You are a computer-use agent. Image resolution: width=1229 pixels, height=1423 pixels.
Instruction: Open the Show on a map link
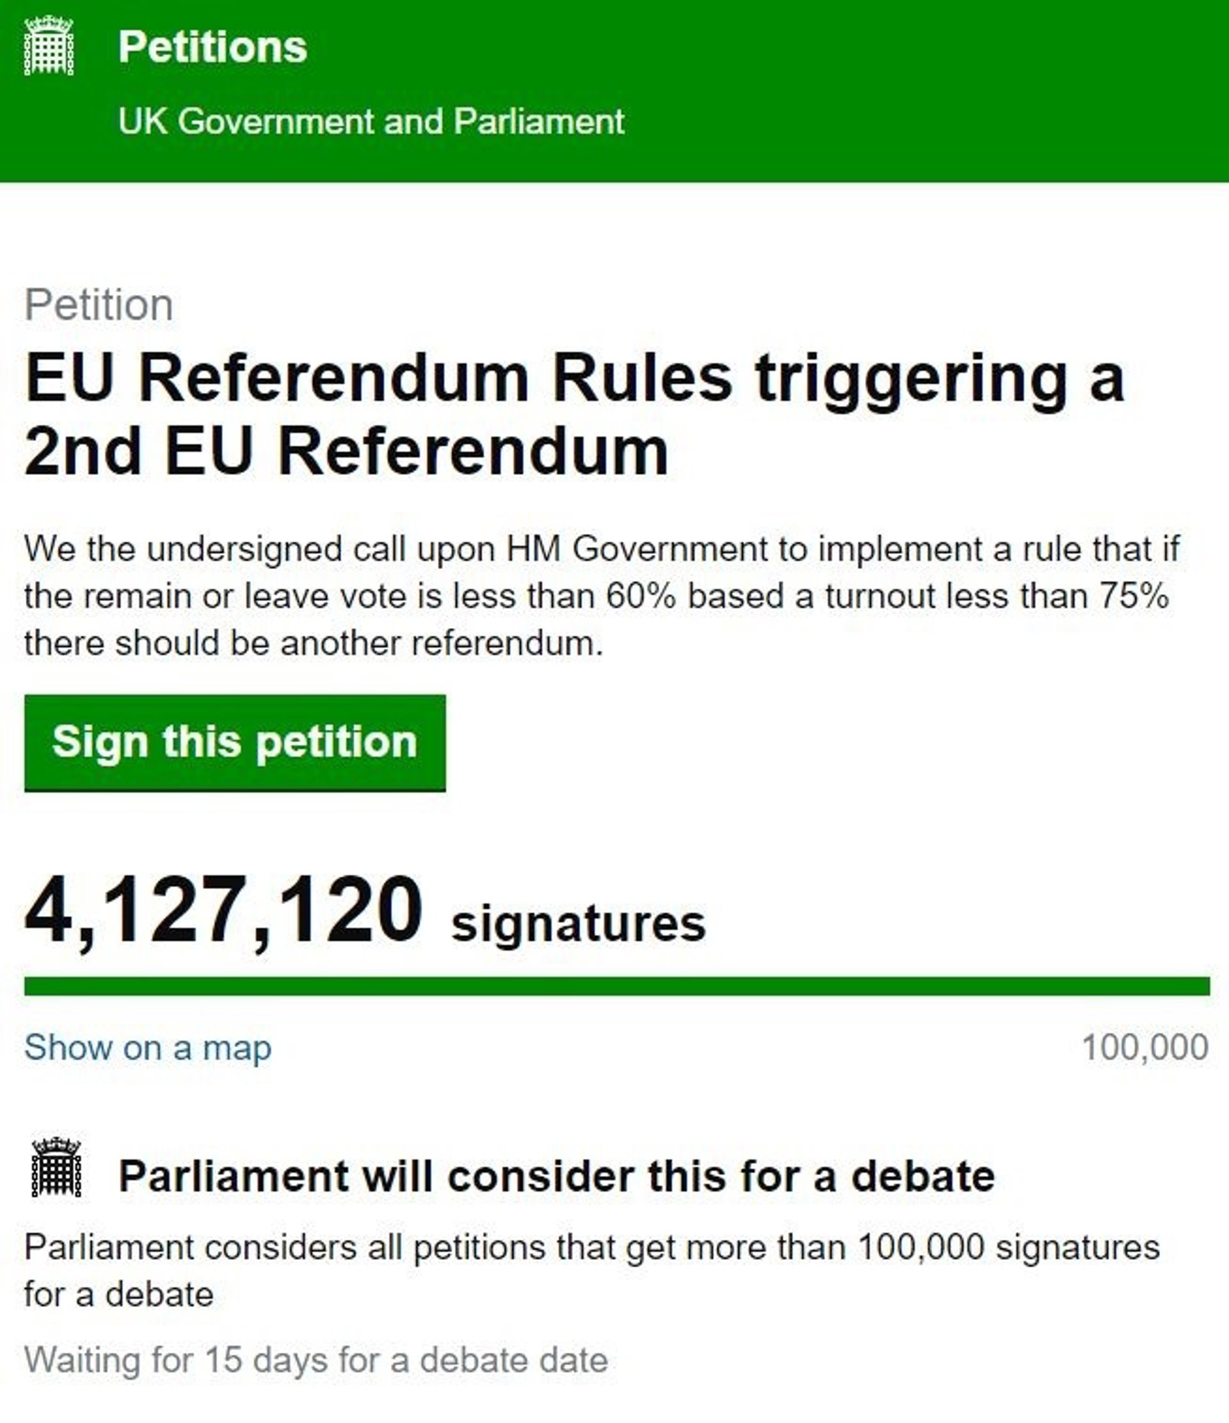tap(148, 1047)
